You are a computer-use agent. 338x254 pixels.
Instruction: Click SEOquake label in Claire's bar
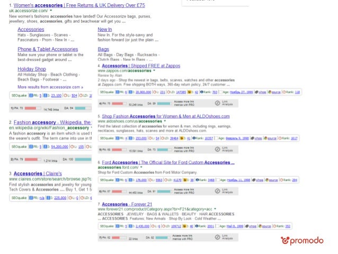tap(19, 198)
